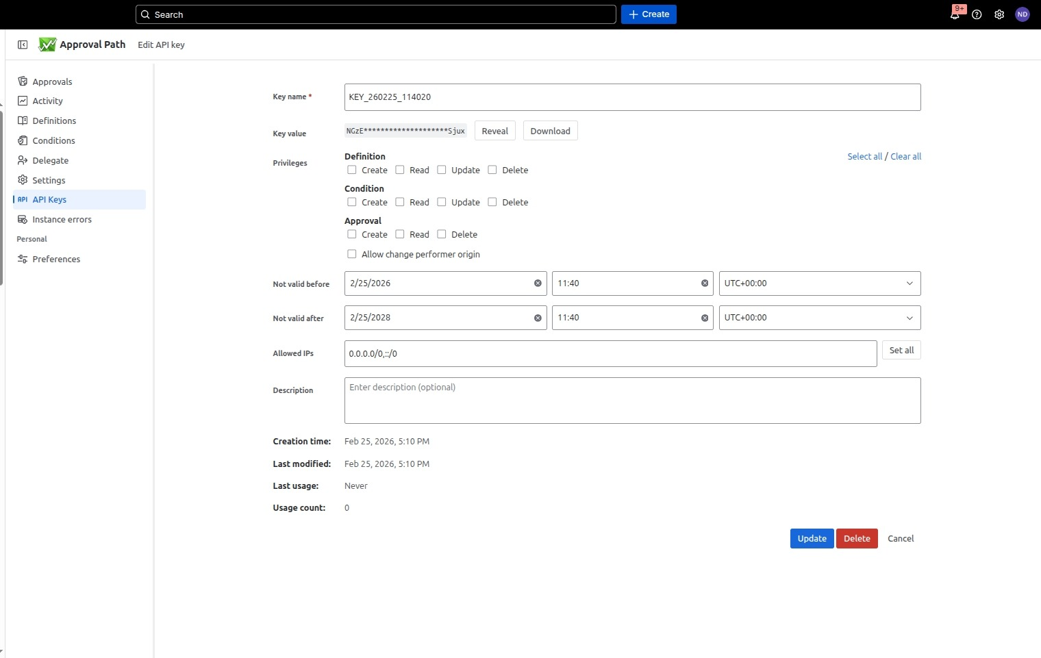Screen dimensions: 1041x658
Task: Expand the Not valid before timezone dropdown
Action: pyautogui.click(x=819, y=283)
